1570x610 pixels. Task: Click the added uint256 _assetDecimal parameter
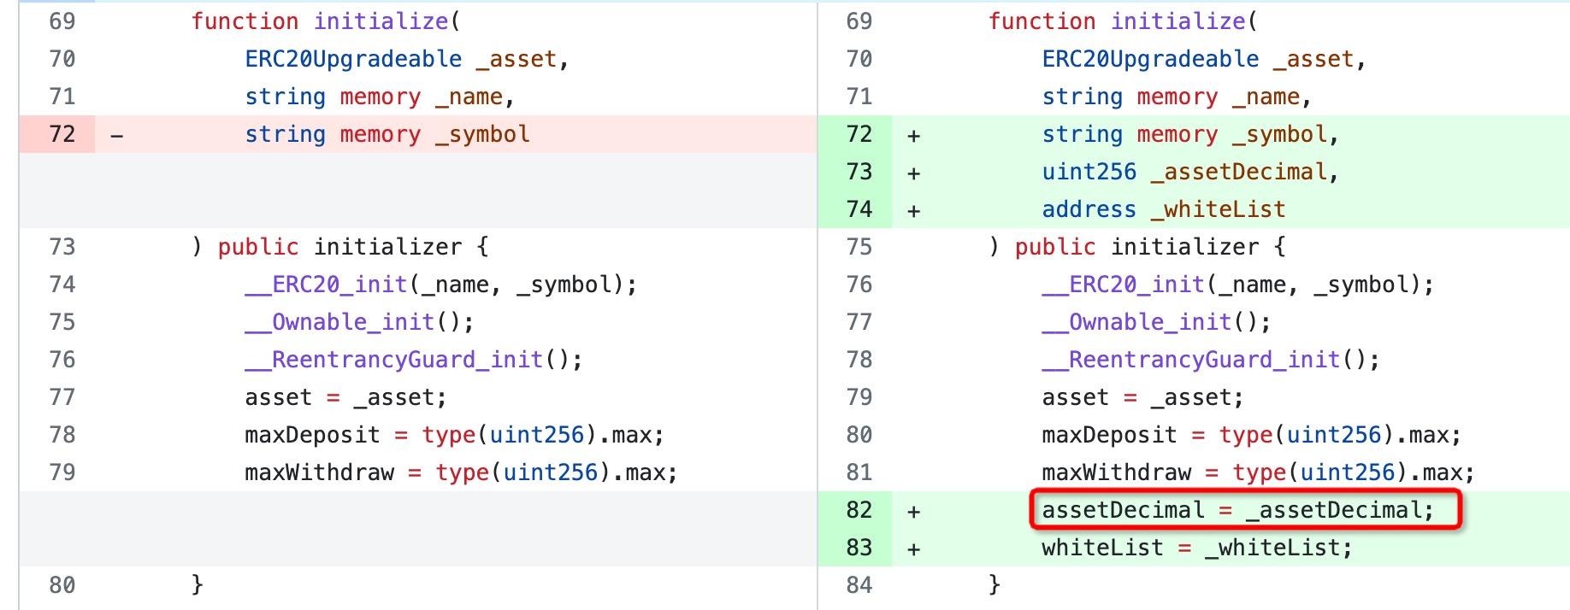[x=1189, y=172]
